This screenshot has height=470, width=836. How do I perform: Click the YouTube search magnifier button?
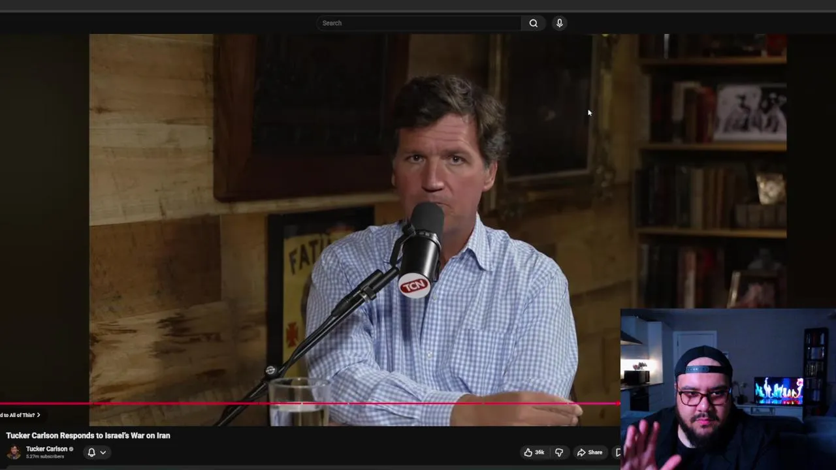click(x=534, y=23)
